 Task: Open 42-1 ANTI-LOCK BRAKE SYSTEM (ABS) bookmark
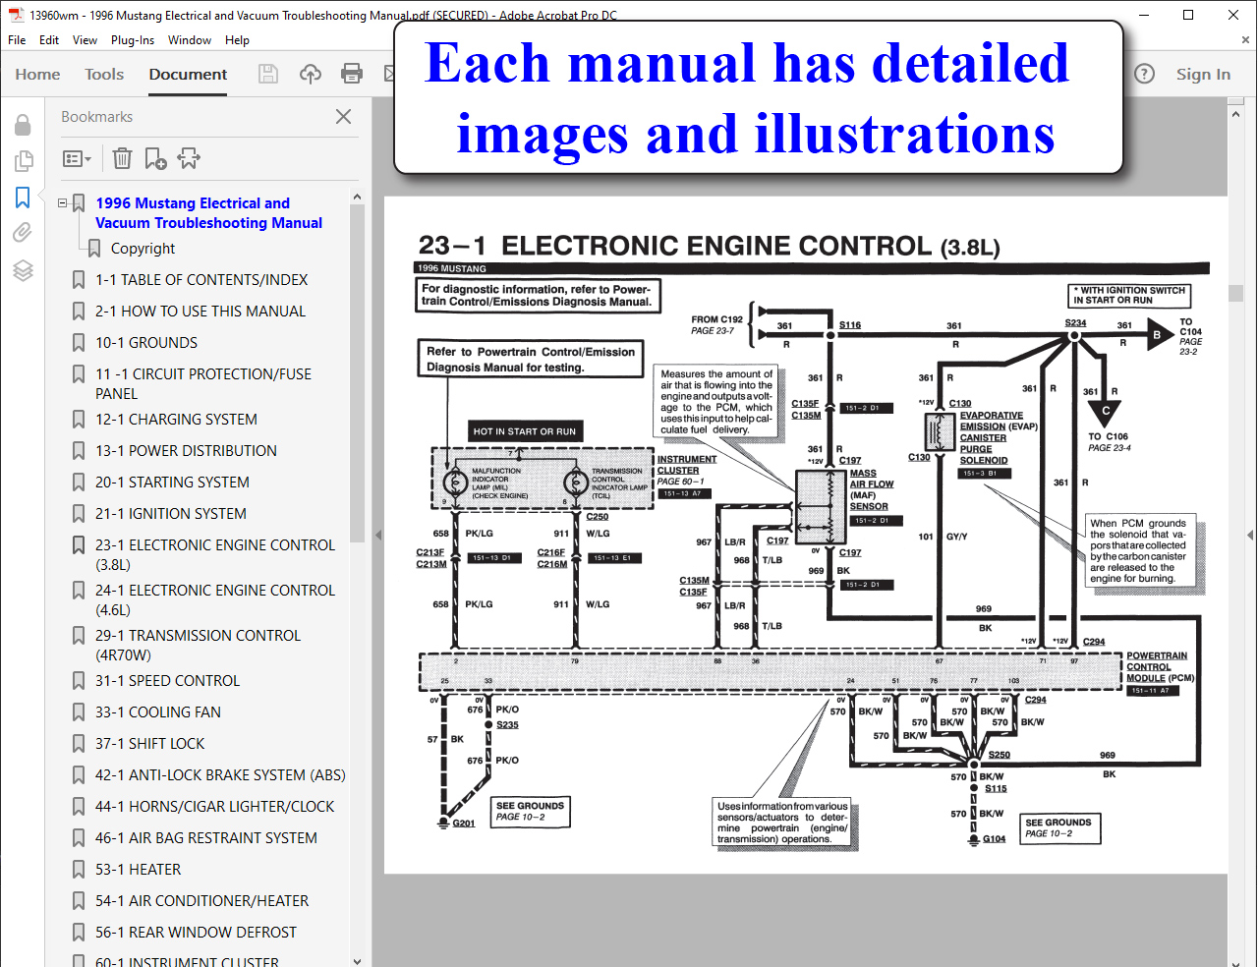click(x=220, y=775)
